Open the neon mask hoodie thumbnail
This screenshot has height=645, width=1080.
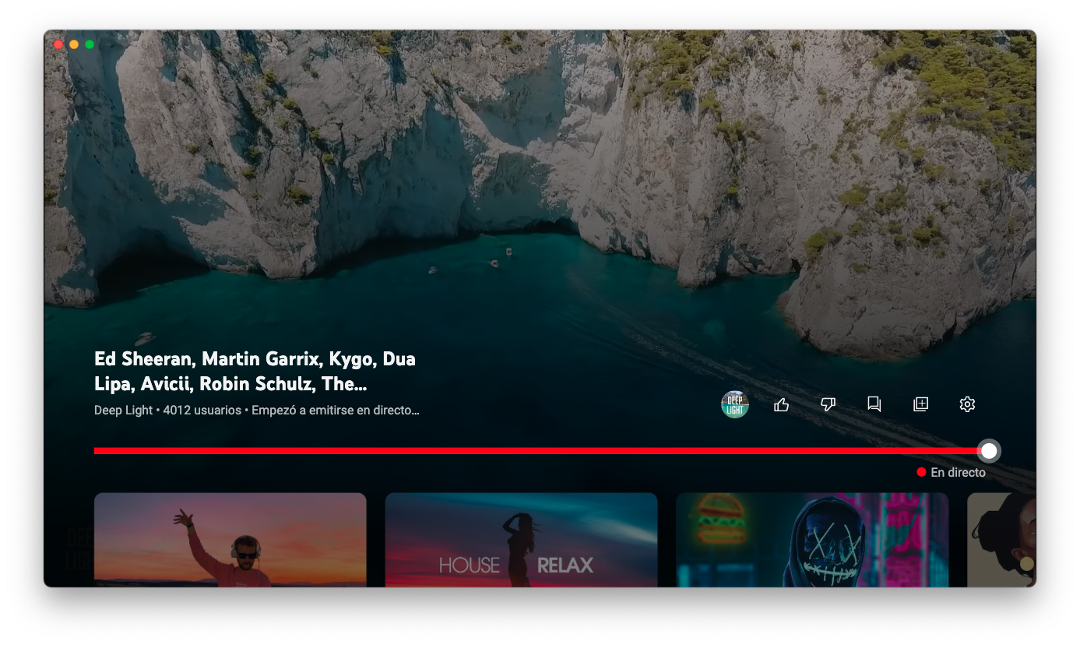click(x=812, y=539)
